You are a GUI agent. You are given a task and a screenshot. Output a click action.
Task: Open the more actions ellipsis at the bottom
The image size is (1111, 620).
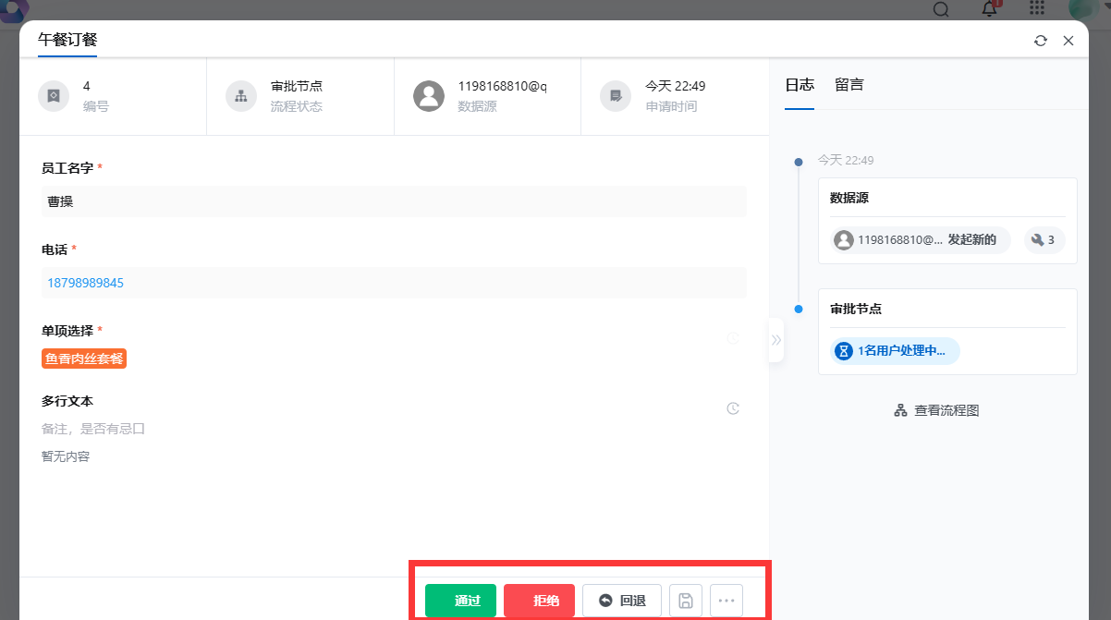click(726, 600)
